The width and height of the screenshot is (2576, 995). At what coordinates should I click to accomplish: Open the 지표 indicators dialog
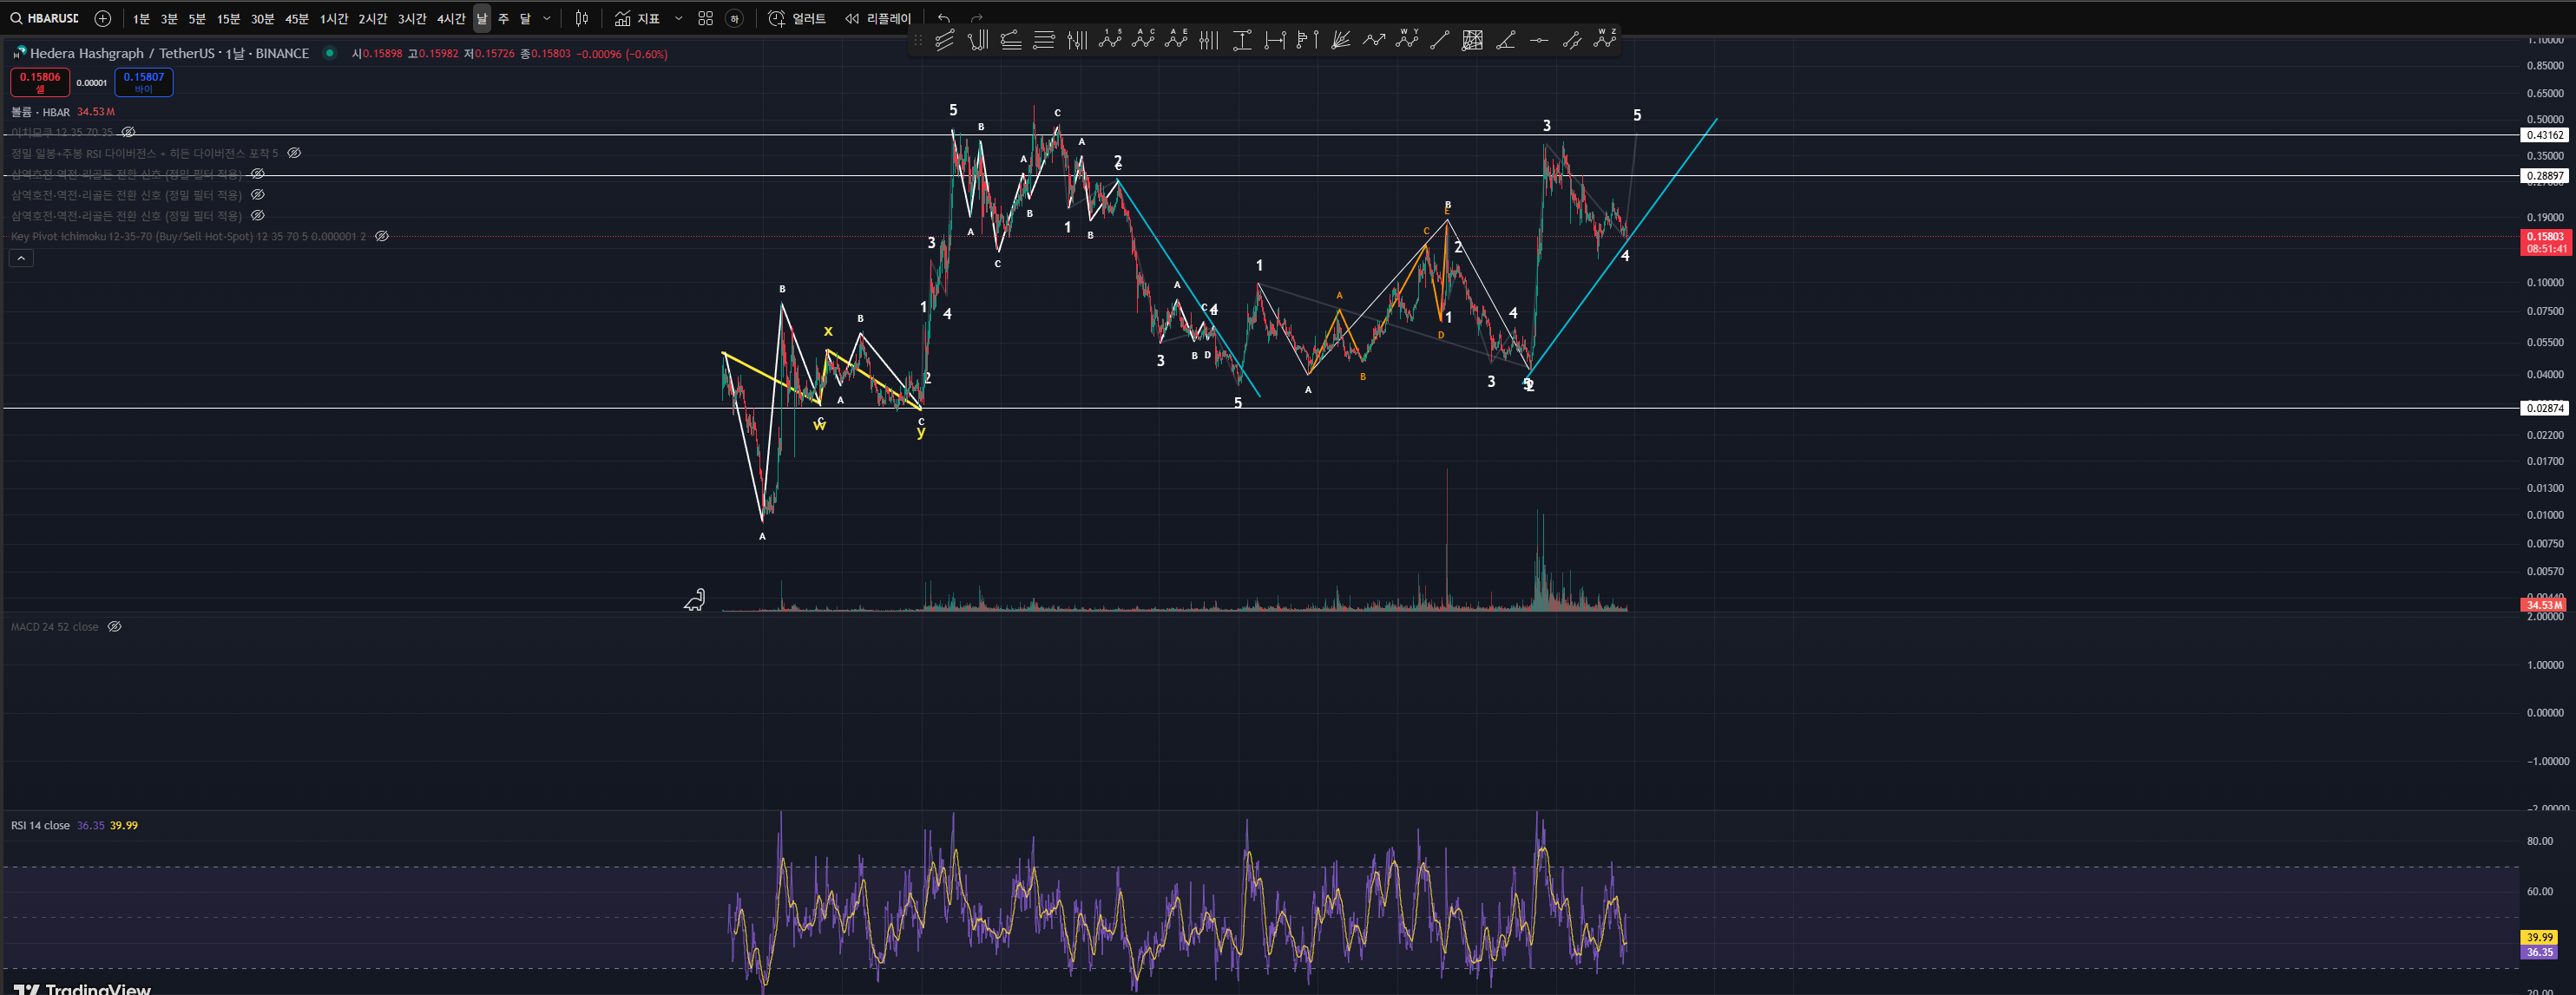[x=638, y=18]
